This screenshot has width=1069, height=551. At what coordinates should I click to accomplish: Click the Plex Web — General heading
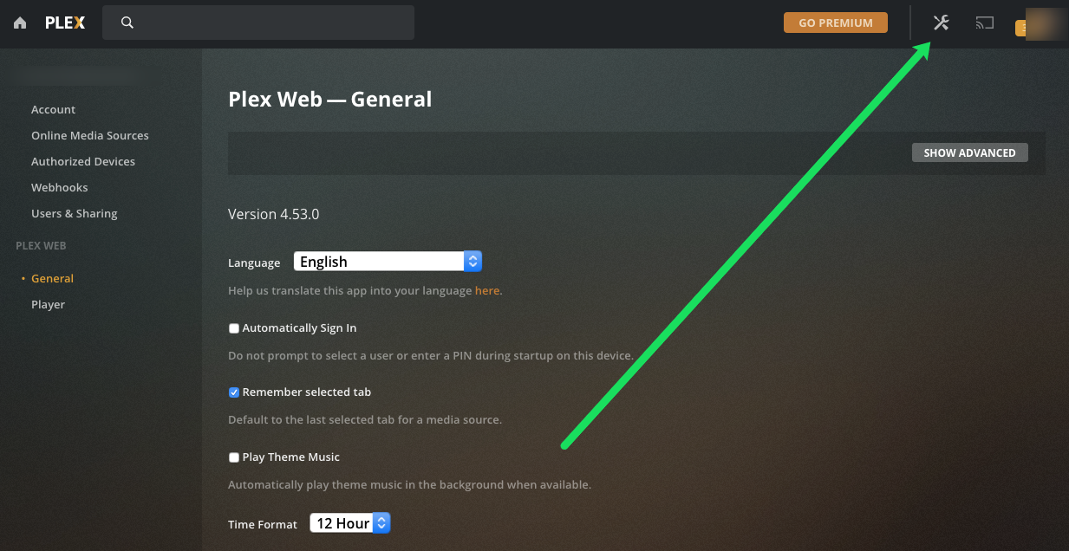pos(329,100)
